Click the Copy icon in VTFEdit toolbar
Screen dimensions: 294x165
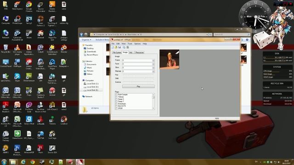(124, 48)
